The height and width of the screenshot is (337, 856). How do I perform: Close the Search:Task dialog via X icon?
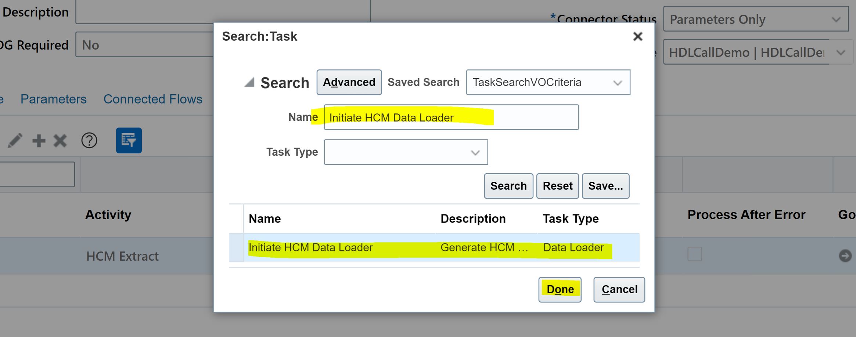[x=638, y=36]
